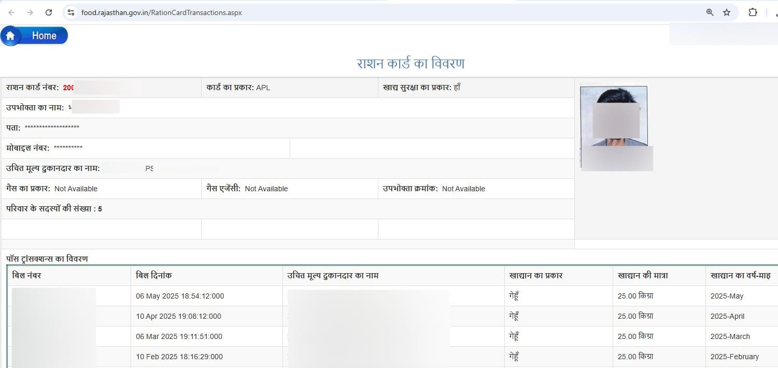Select the 2025-April month cell
The height and width of the screenshot is (368, 778).
pyautogui.click(x=727, y=316)
